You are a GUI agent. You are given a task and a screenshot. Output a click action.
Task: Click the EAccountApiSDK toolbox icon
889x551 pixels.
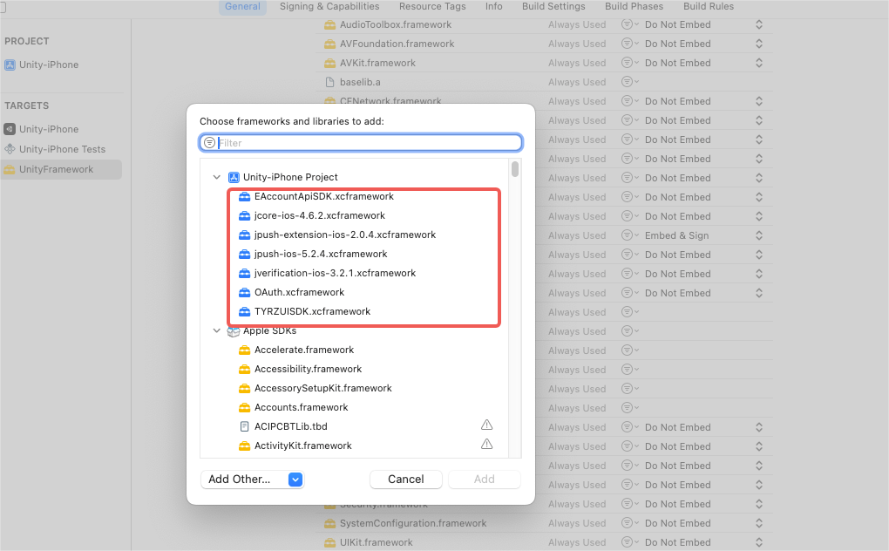[244, 197]
